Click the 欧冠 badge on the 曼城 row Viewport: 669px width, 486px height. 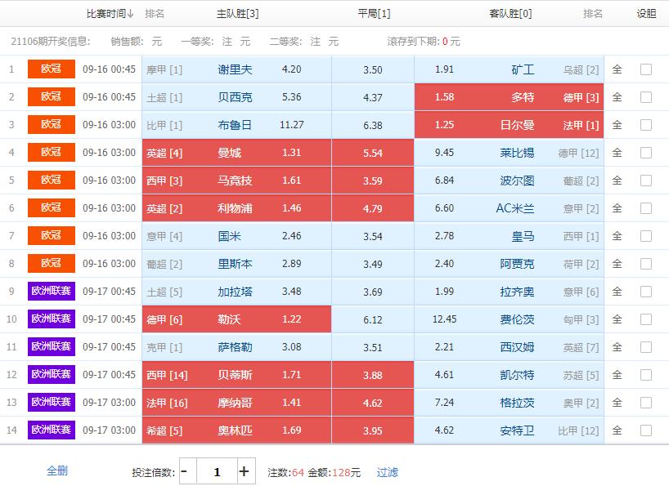pyautogui.click(x=51, y=153)
